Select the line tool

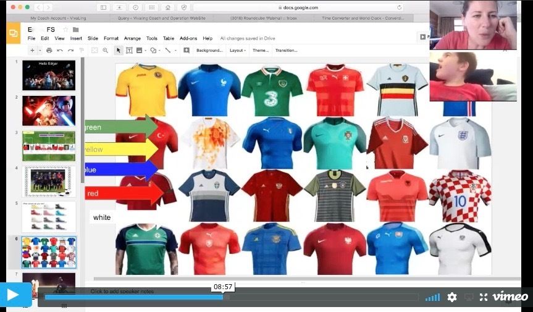pos(168,50)
